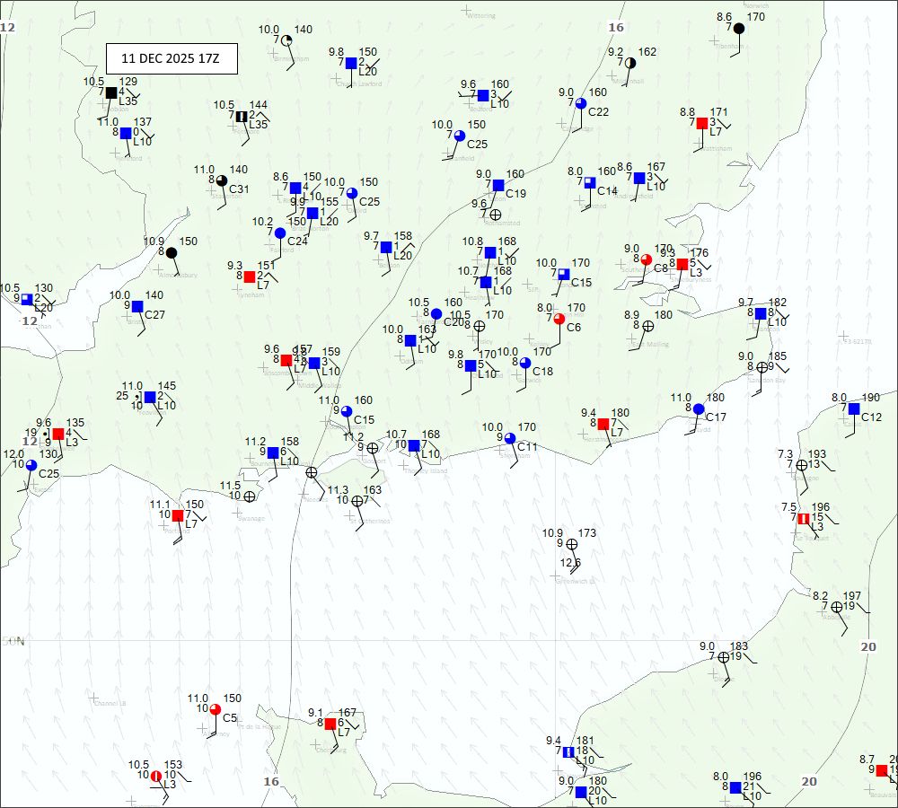Select Cambridge blue circle marker near C22
This screenshot has height=808, width=898.
581,103
